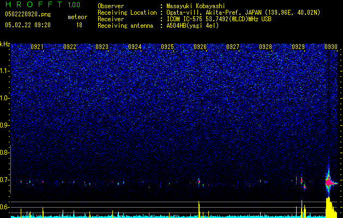Click the 0921 time marker
The height and width of the screenshot is (218, 343).
37,47
